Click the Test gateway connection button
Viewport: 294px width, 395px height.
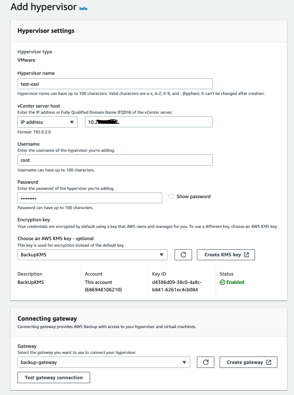(53, 377)
